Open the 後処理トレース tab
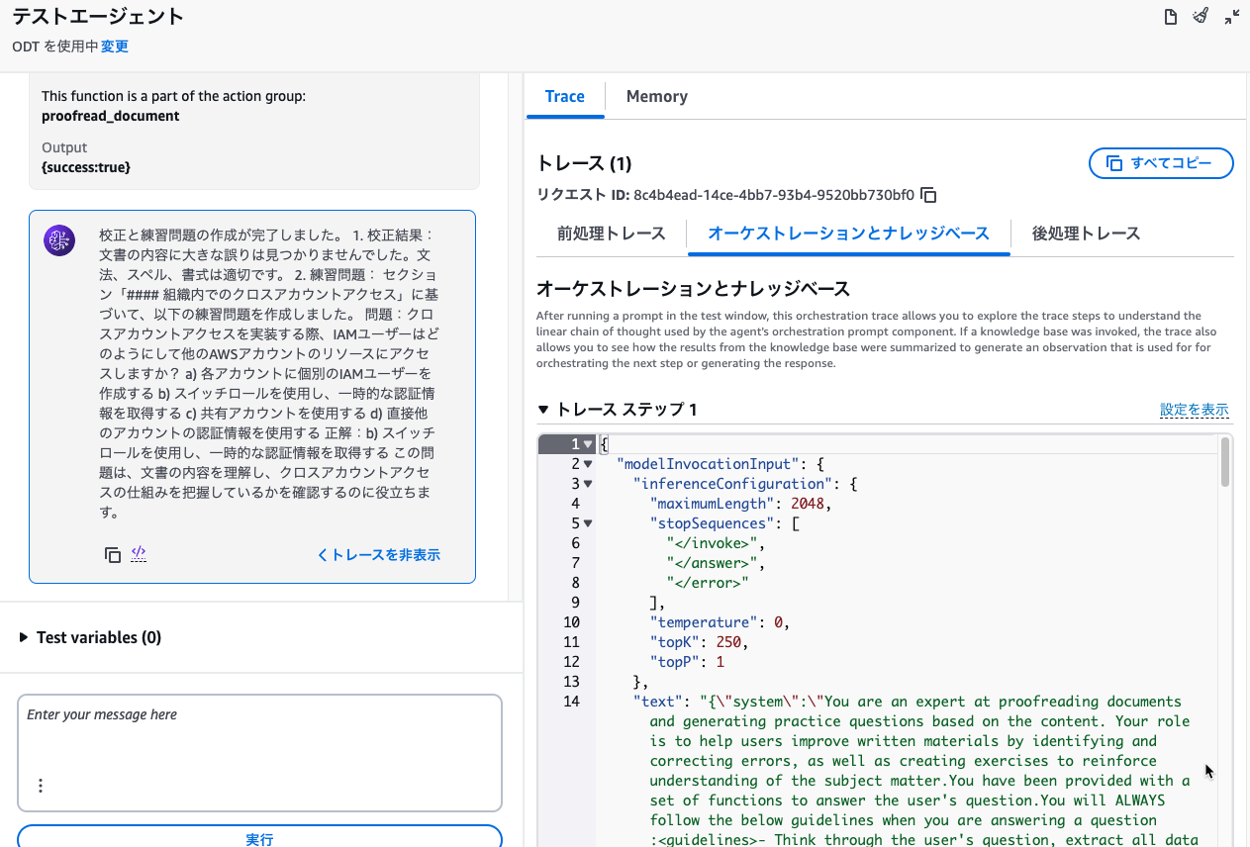Image resolution: width=1250 pixels, height=847 pixels. pos(1086,234)
